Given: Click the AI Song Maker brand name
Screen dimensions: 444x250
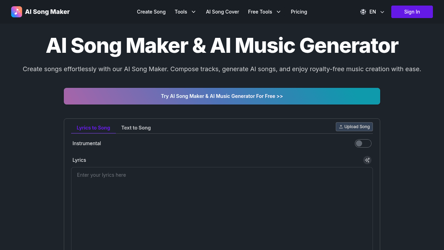Looking at the screenshot, I should tap(48, 12).
